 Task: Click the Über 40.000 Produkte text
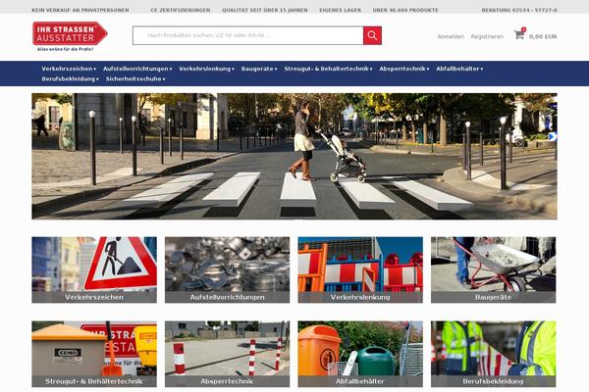[405, 10]
